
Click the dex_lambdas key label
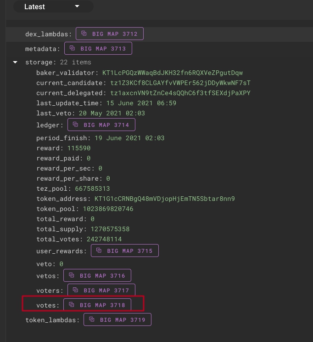pos(48,34)
